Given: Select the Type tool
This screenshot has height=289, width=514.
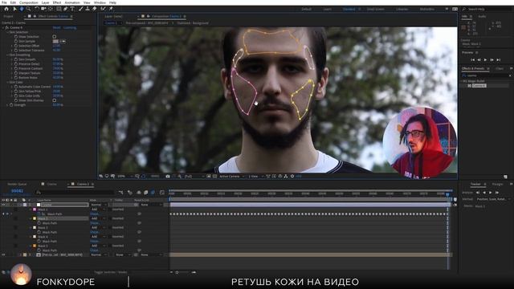Looking at the screenshot, I should click(x=72, y=9).
